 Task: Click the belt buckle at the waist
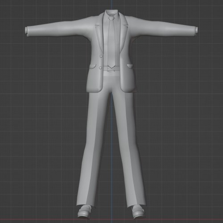tap(111, 69)
